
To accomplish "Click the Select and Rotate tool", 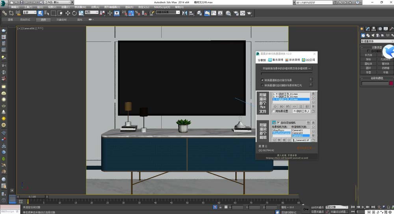I will [x=74, y=13].
